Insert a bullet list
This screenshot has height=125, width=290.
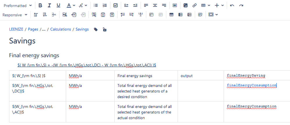96,5
